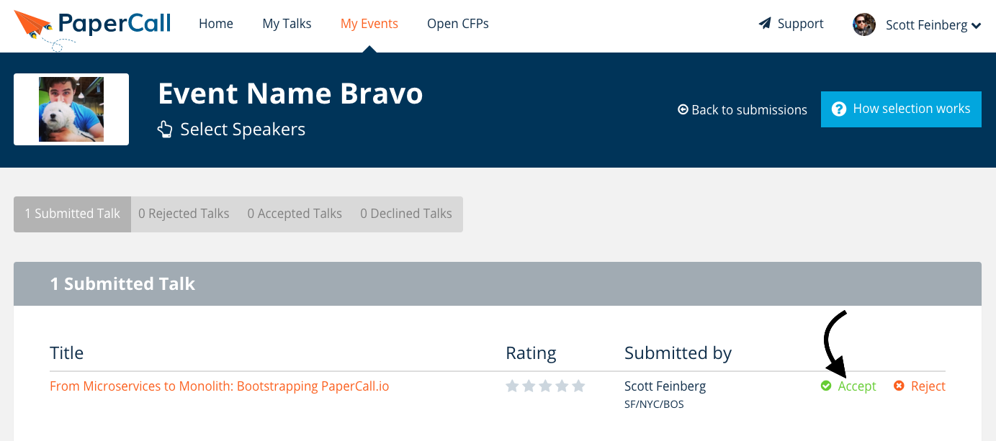Click Scott Feinberg's profile avatar
Viewport: 996px width, 441px height.
[864, 24]
